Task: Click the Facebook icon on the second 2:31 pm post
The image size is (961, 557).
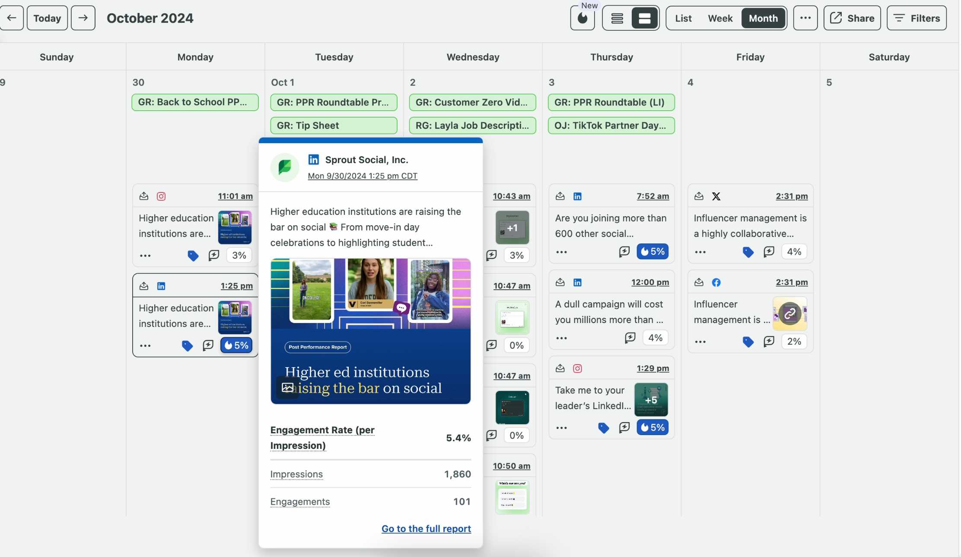Action: (716, 282)
